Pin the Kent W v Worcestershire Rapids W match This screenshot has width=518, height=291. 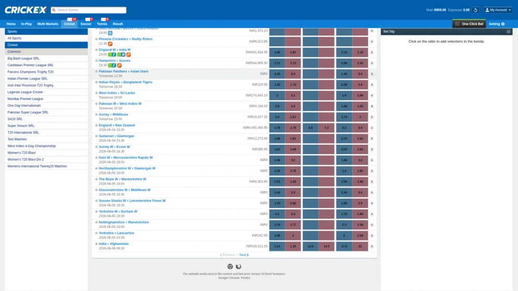coord(371,160)
